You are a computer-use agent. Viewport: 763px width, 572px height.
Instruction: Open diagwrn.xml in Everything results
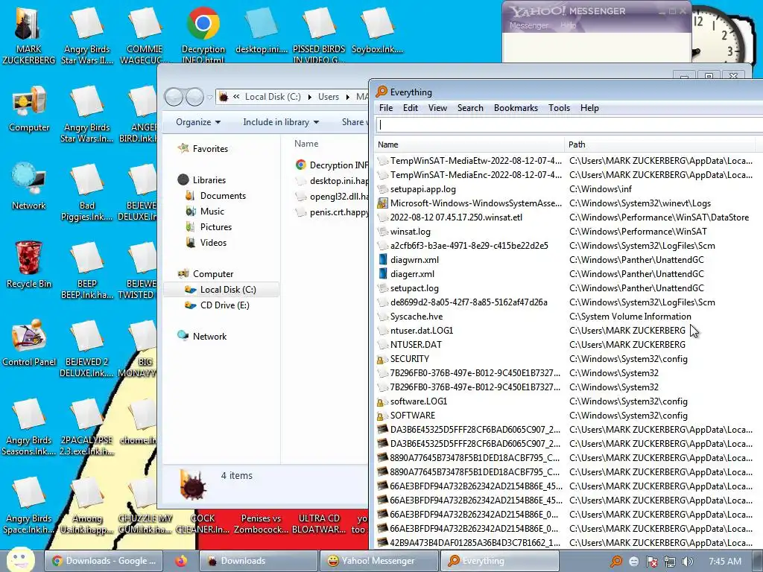click(414, 260)
